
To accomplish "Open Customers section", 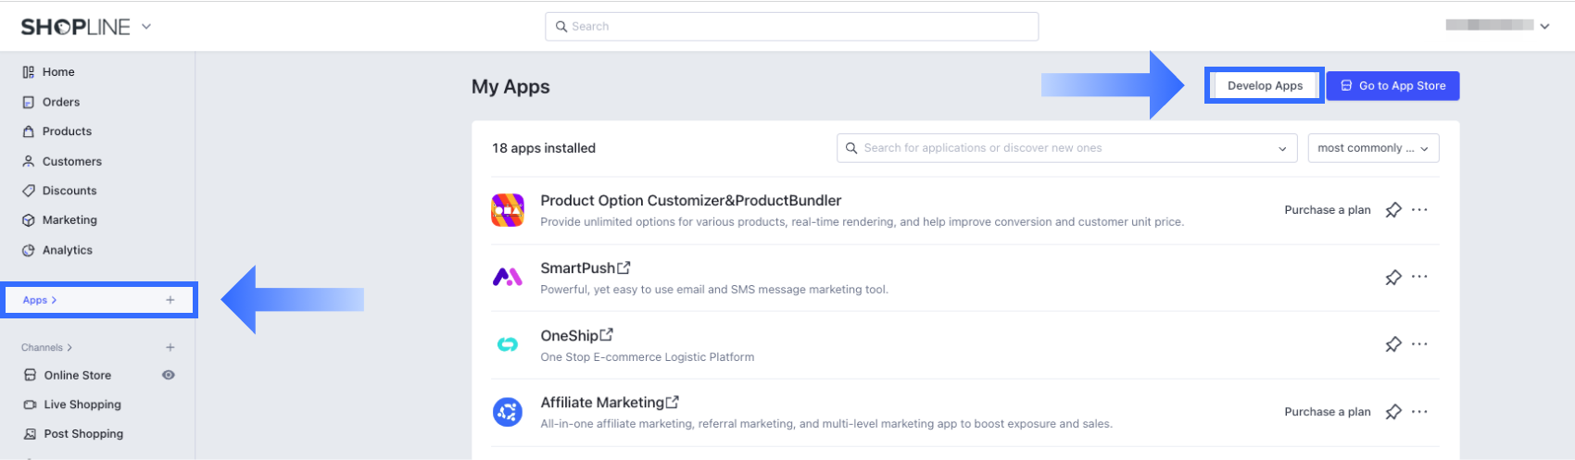I will [x=72, y=161].
